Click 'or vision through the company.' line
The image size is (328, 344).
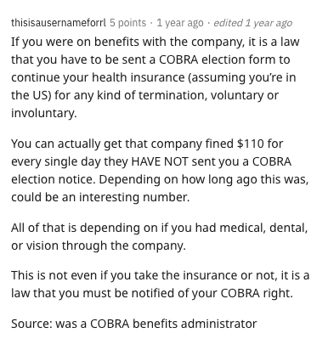pos(99,245)
